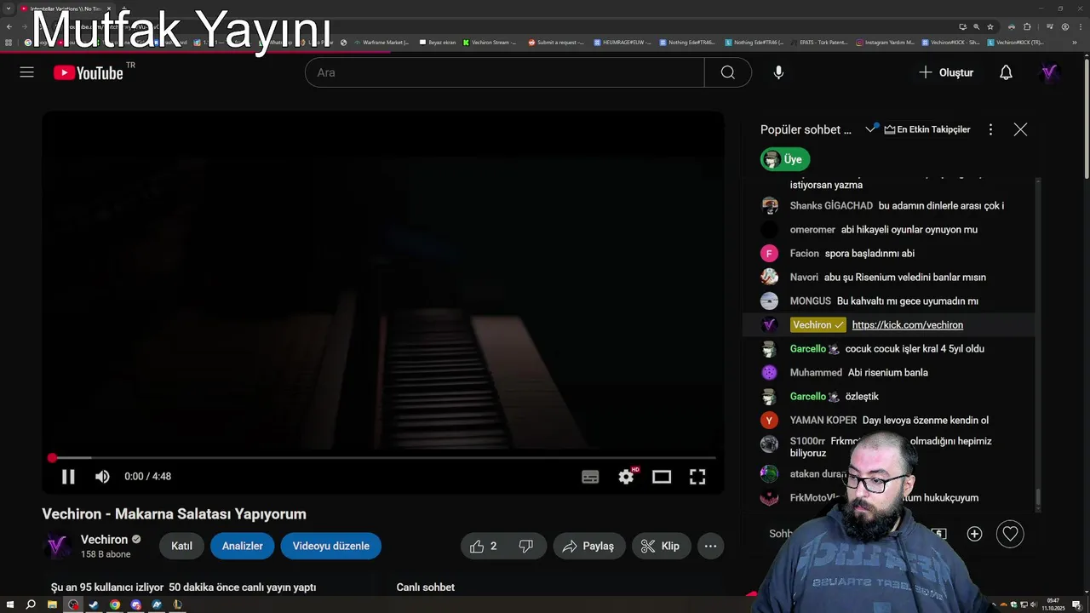1090x613 pixels.
Task: Enter fullscreen mode
Action: (697, 477)
